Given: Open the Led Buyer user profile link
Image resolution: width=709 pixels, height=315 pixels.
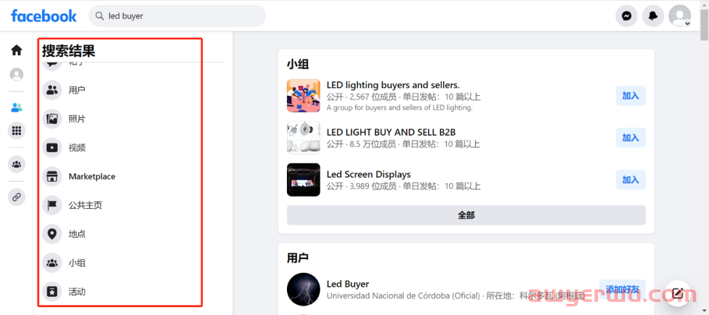Looking at the screenshot, I should click(x=348, y=283).
